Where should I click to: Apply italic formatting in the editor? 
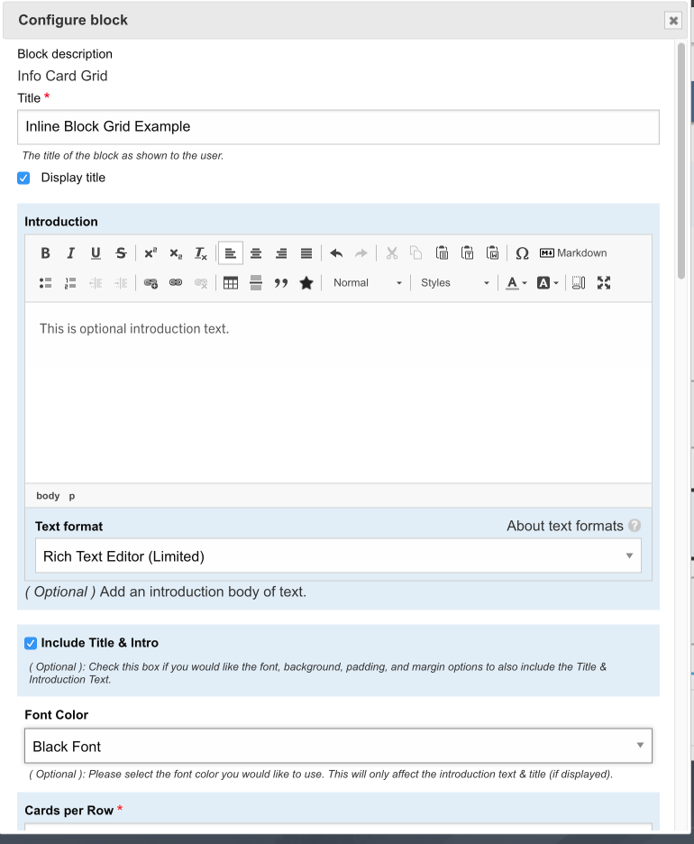[x=70, y=253]
